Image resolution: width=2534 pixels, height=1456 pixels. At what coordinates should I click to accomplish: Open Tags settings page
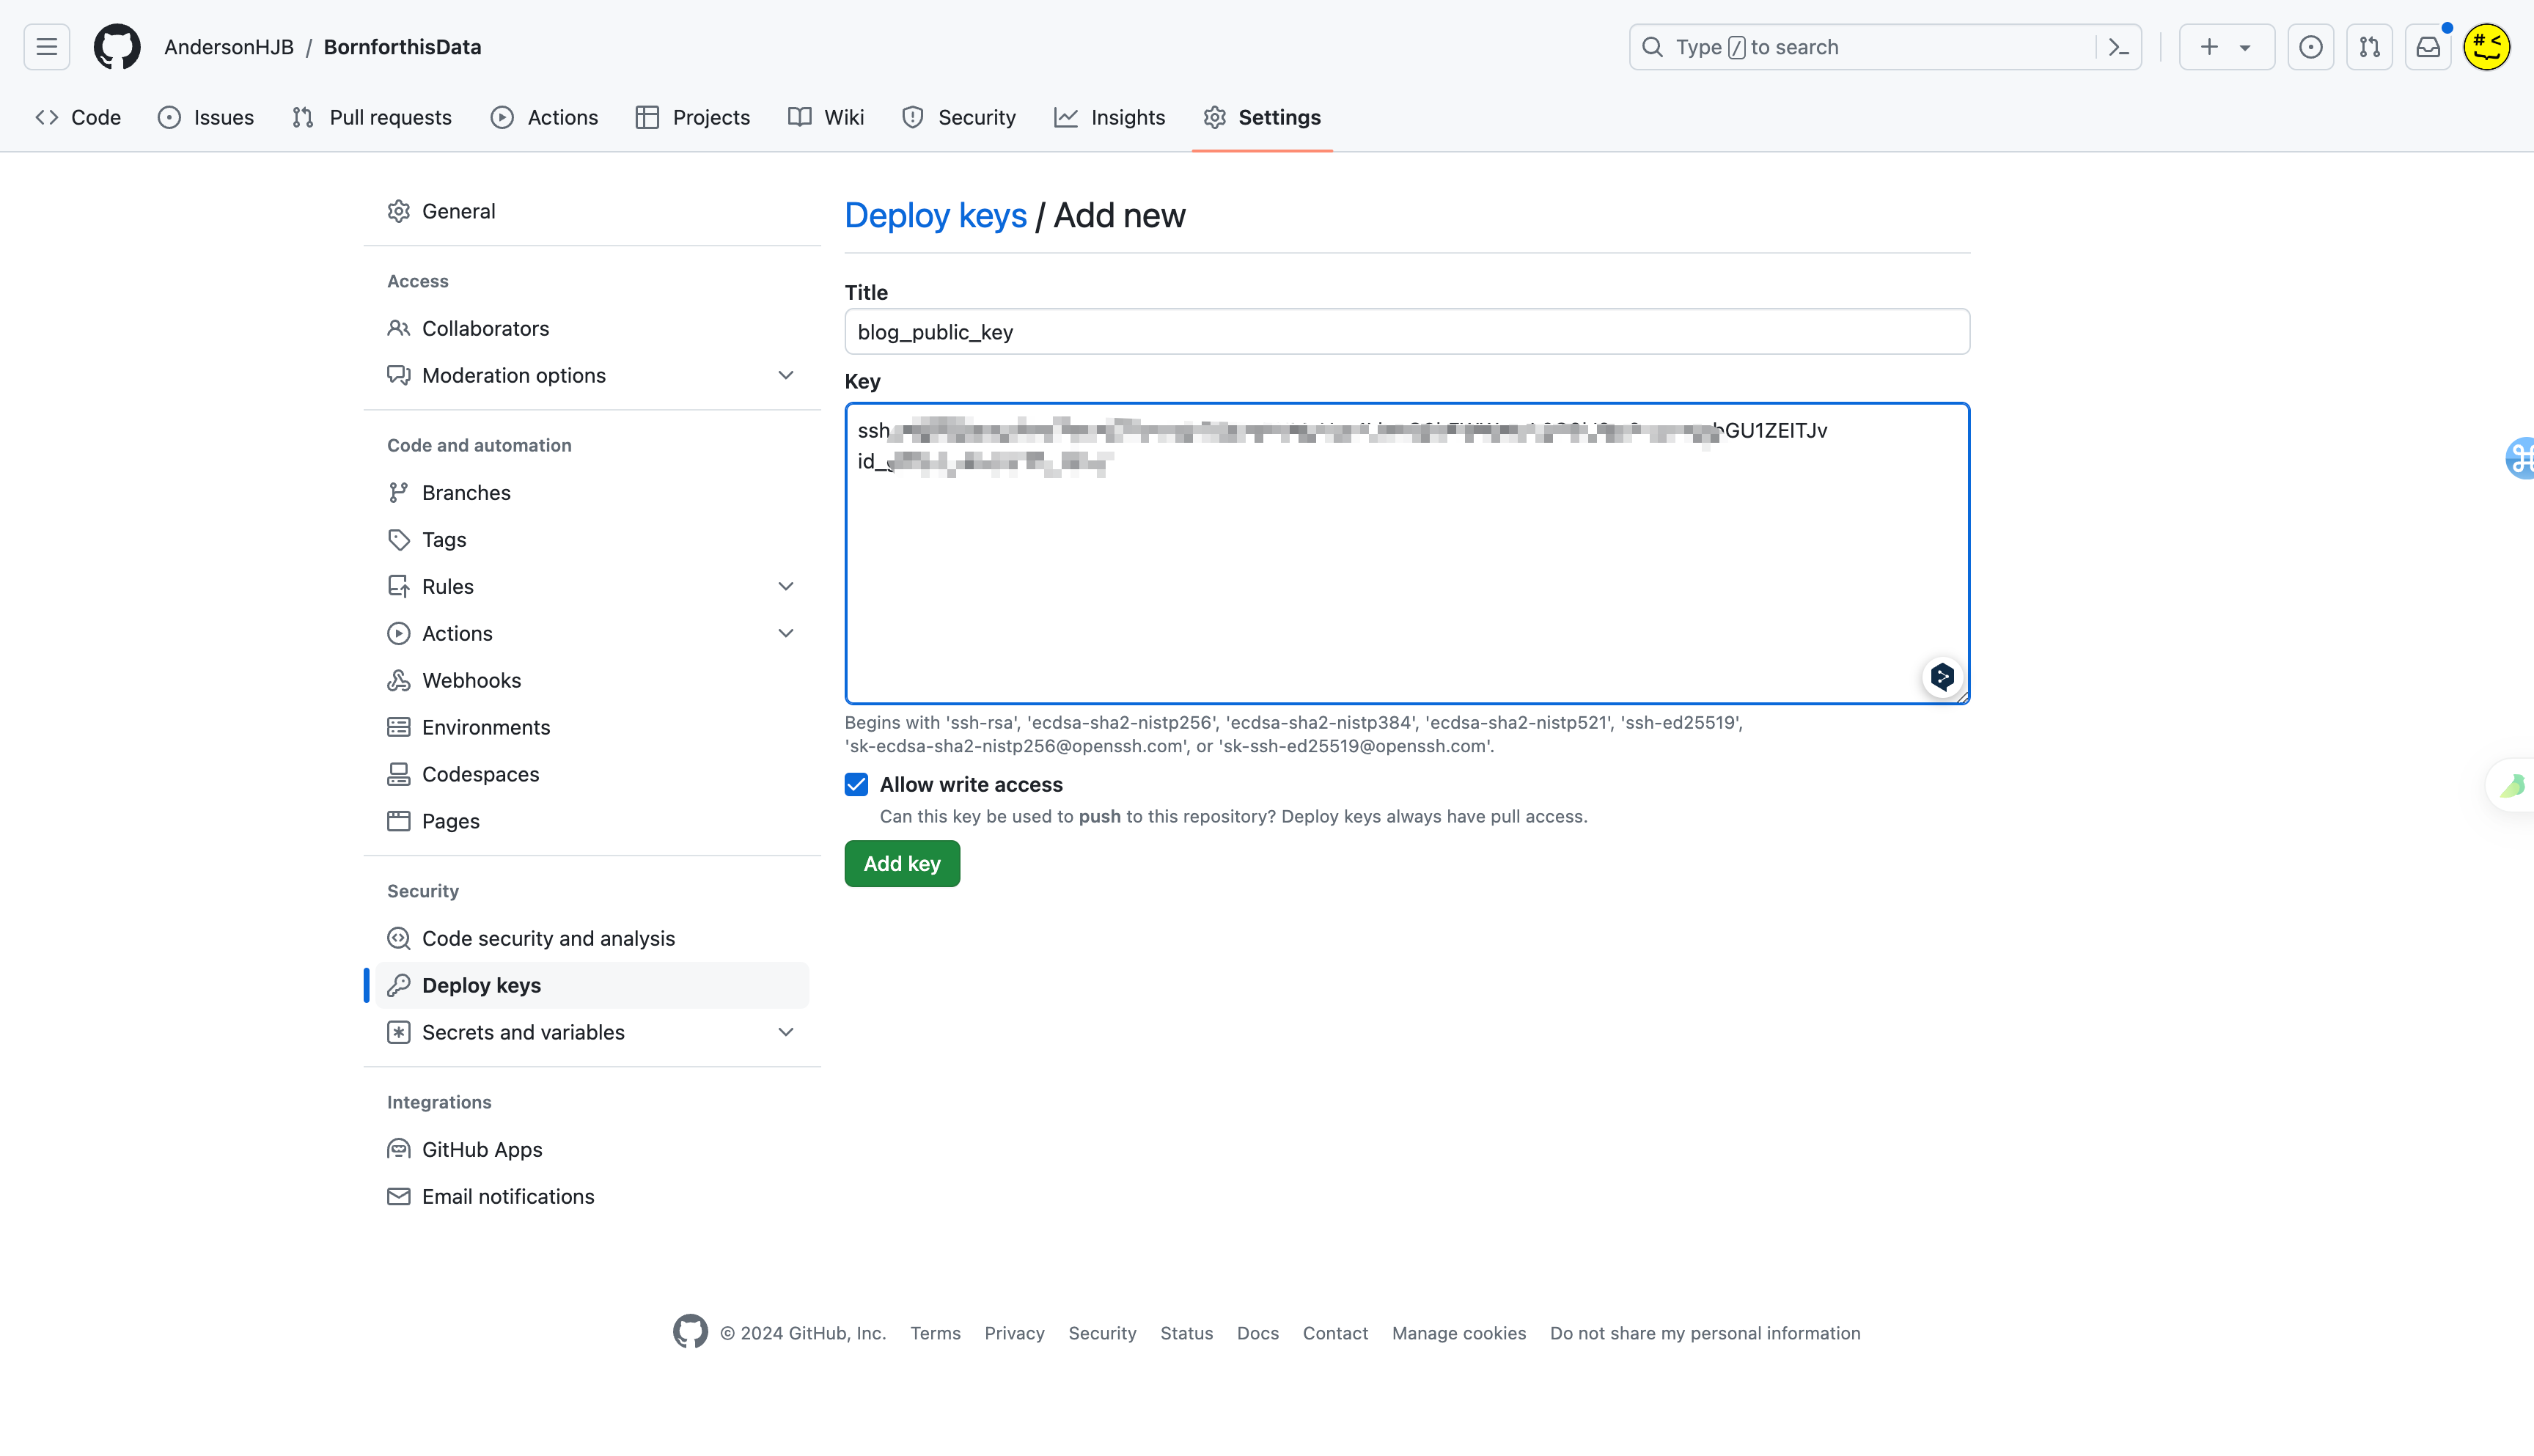(x=593, y=539)
